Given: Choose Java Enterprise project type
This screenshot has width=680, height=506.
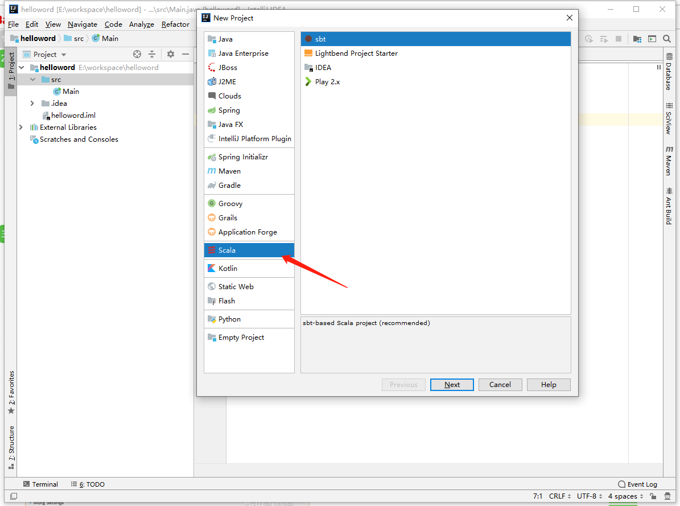Looking at the screenshot, I should point(249,54).
